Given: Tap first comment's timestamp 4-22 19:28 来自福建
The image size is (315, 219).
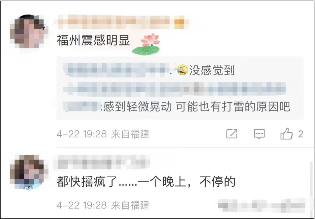Looking at the screenshot, I should click(103, 134).
